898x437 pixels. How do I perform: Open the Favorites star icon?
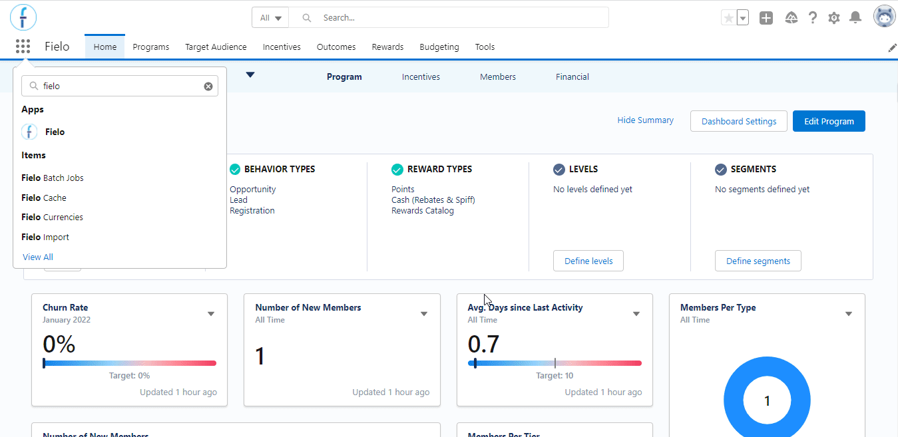tap(729, 18)
